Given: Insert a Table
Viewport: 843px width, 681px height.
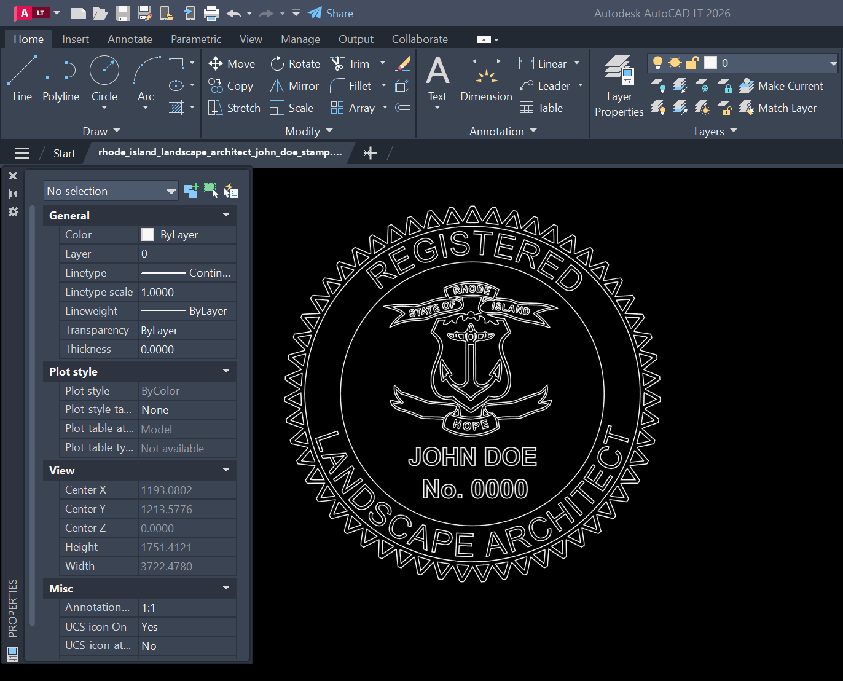Looking at the screenshot, I should pyautogui.click(x=541, y=108).
